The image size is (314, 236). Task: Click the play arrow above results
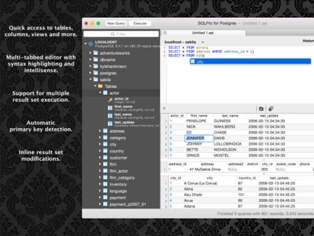(x=164, y=108)
